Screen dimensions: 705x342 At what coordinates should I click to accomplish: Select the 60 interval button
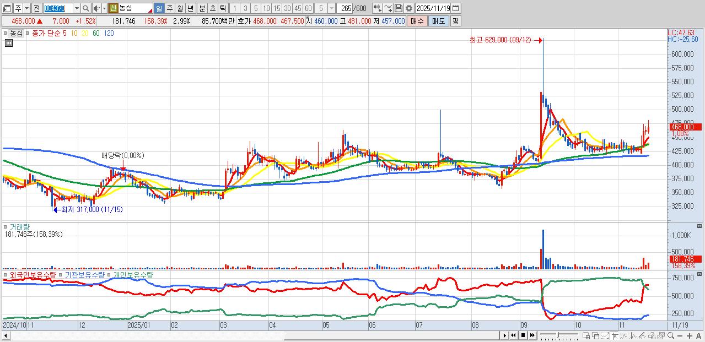(308, 8)
